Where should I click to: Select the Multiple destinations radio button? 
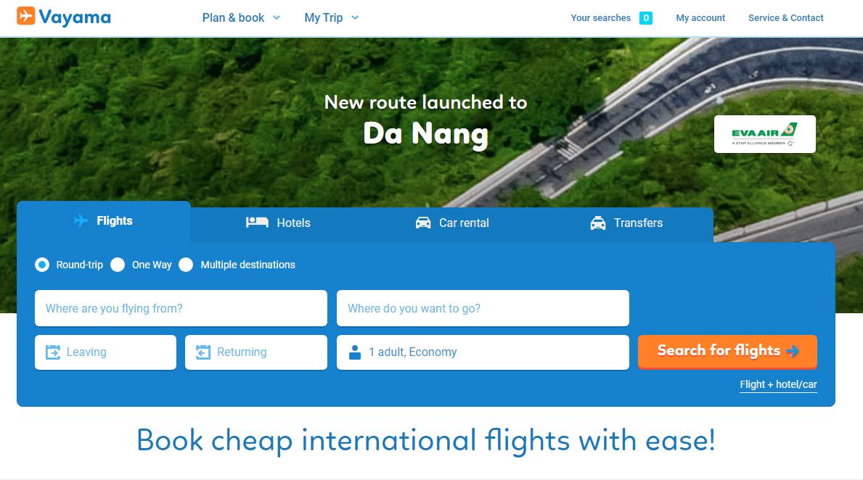186,265
